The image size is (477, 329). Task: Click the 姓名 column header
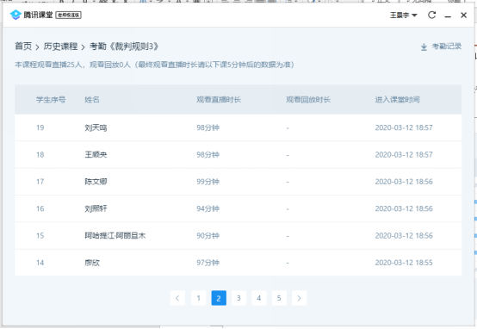(x=92, y=100)
